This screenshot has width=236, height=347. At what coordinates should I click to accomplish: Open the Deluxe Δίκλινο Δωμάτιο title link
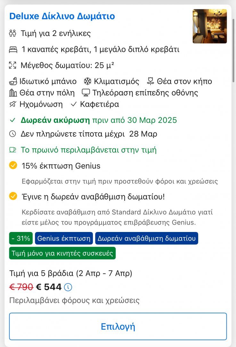(x=62, y=16)
